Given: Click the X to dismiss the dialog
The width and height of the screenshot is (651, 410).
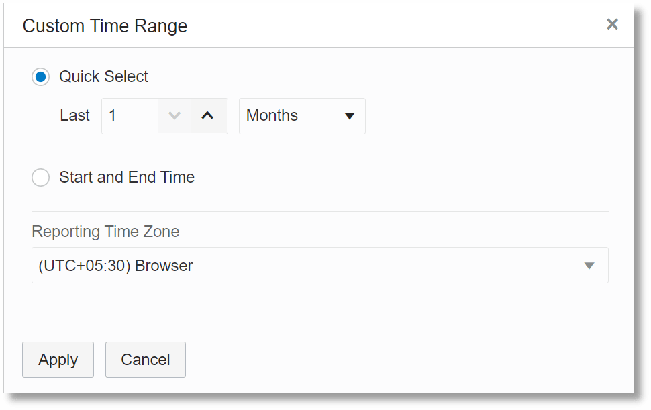Looking at the screenshot, I should (x=612, y=24).
